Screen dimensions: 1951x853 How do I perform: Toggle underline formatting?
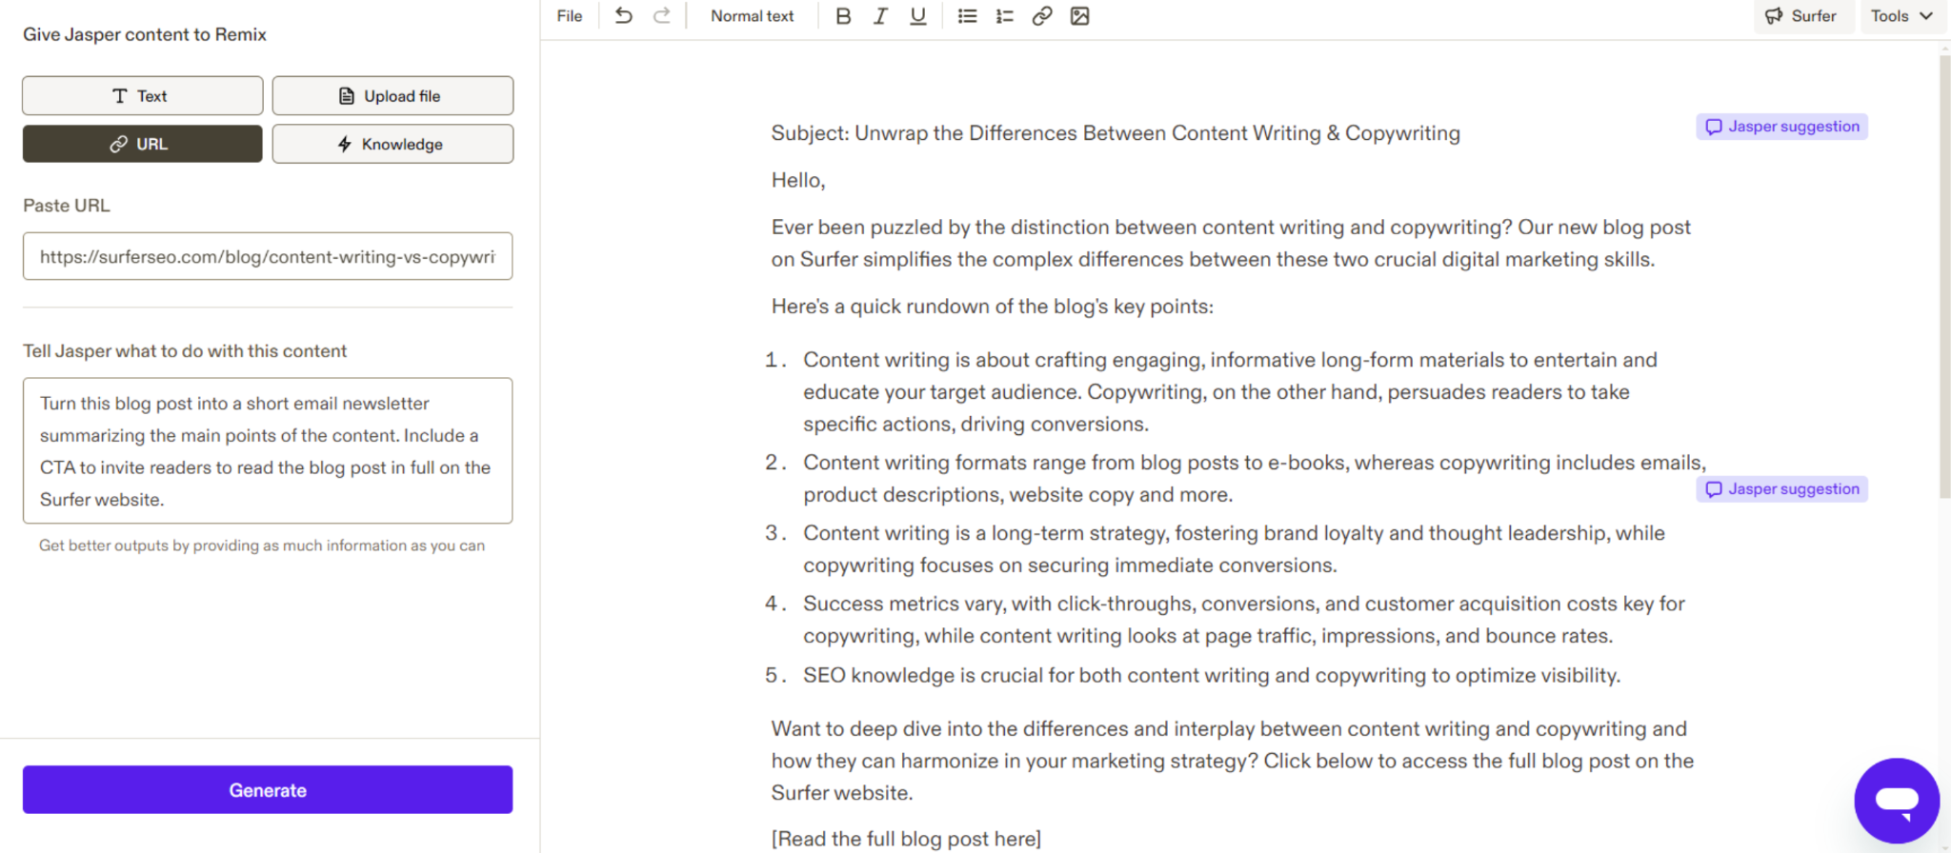917,16
